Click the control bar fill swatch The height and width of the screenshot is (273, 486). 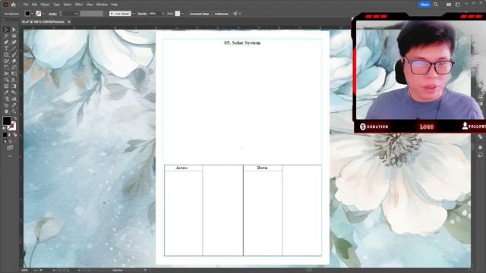(x=27, y=14)
